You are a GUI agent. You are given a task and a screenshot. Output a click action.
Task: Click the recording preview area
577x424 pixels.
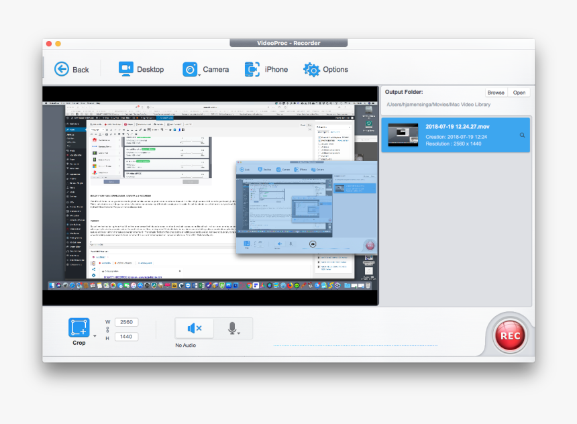point(211,196)
